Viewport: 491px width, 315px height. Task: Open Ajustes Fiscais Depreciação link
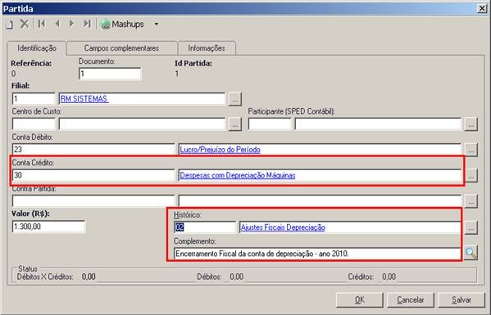tap(283, 227)
